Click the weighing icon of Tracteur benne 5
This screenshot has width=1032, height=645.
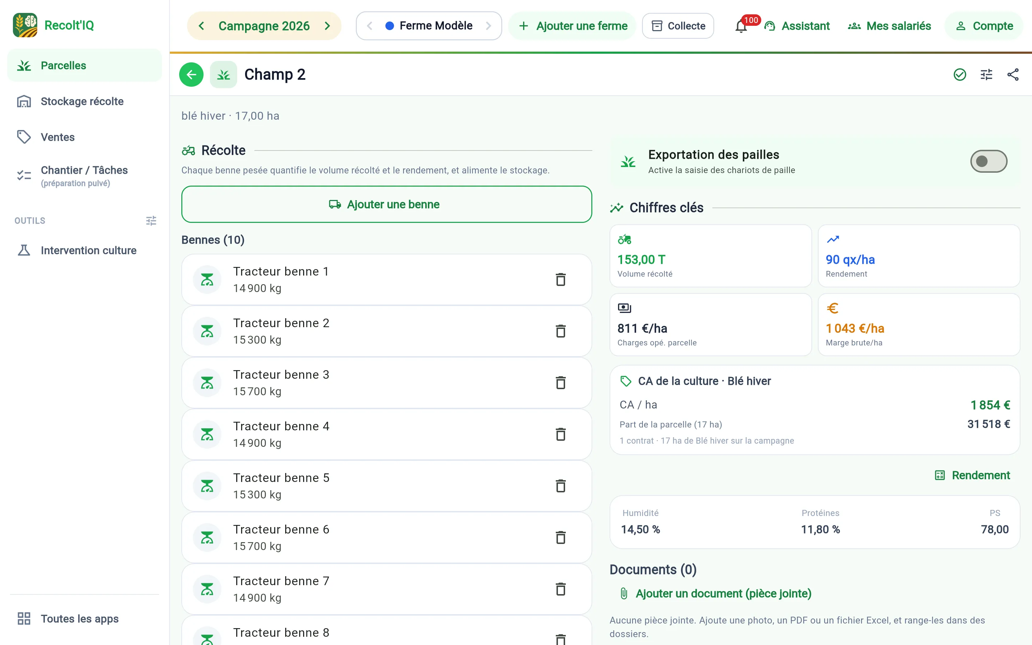coord(207,486)
